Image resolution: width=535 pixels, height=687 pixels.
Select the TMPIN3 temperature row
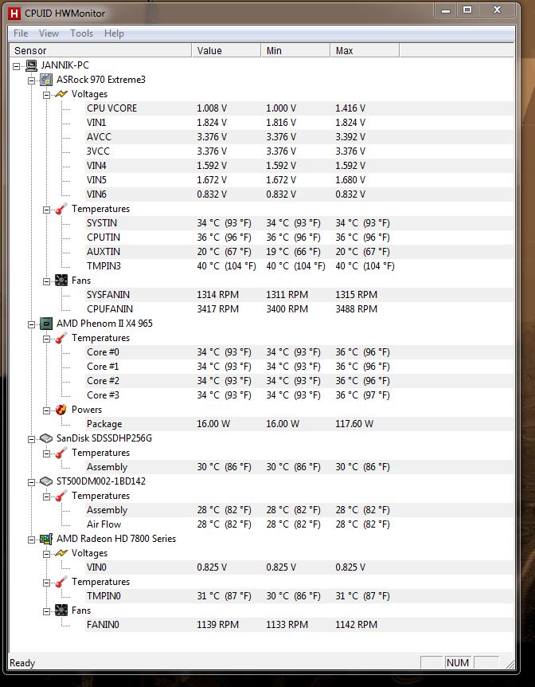[299, 266]
